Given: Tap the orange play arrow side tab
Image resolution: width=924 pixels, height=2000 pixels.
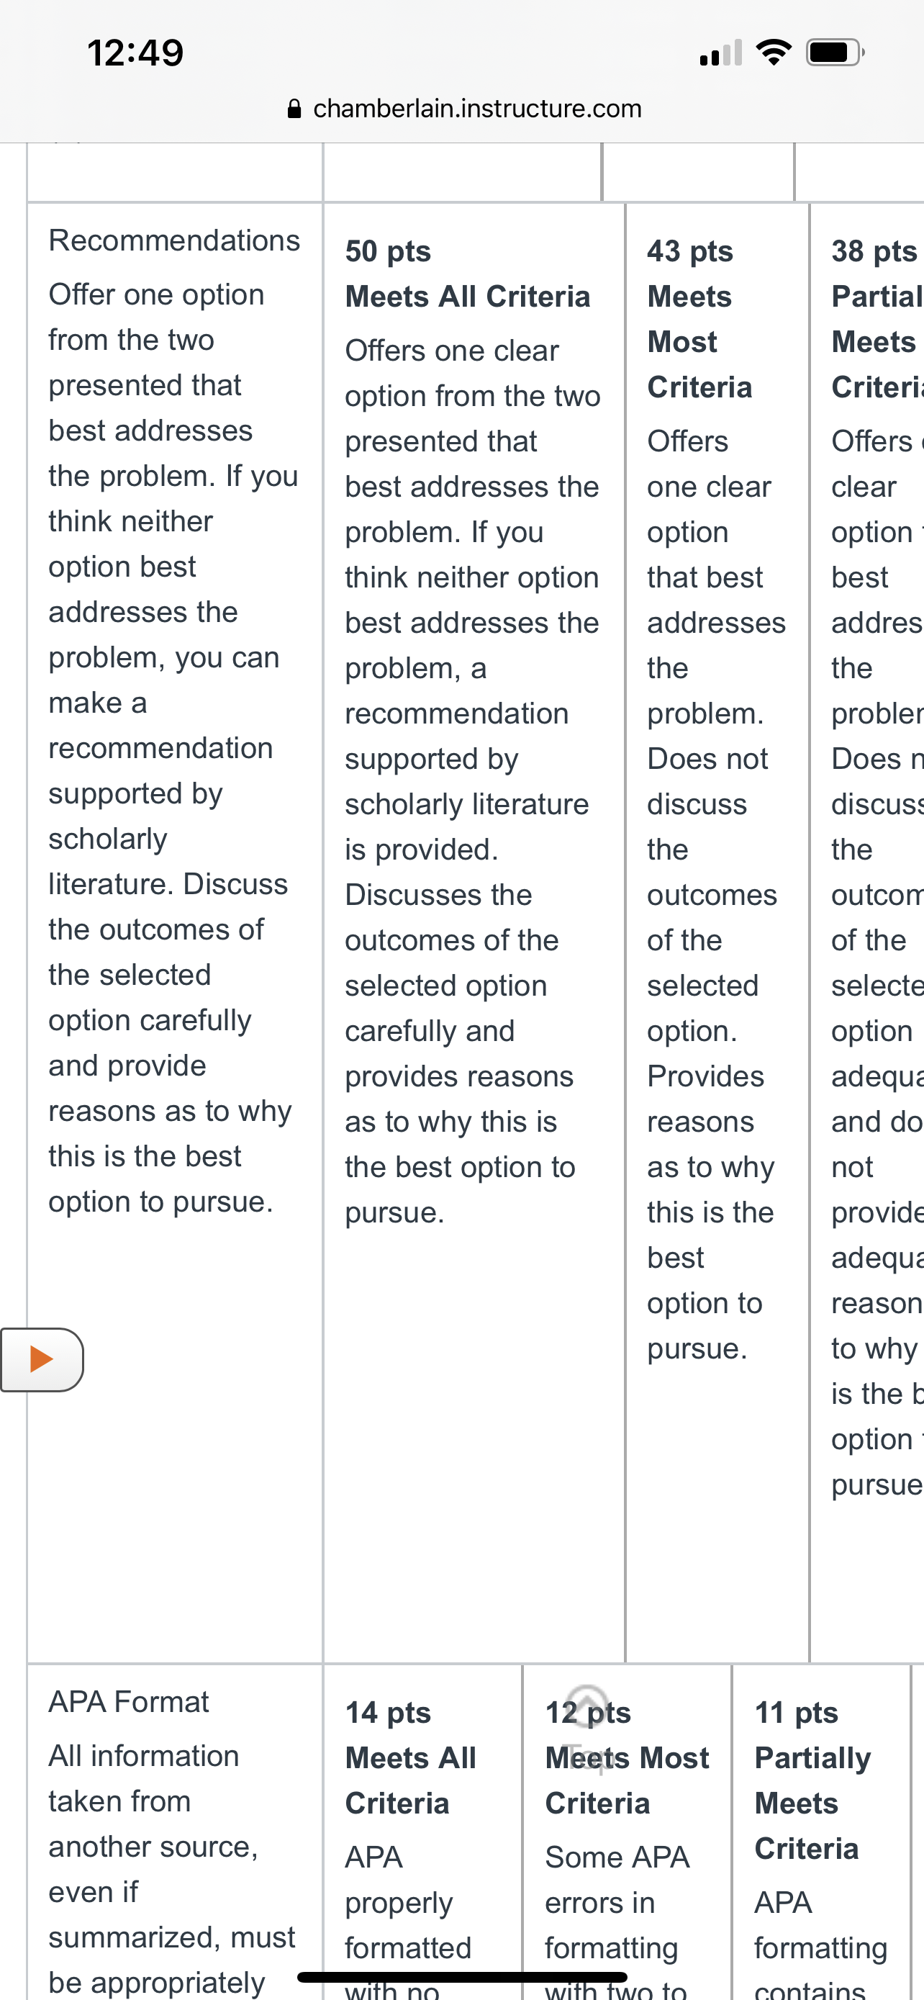Looking at the screenshot, I should tap(42, 1359).
